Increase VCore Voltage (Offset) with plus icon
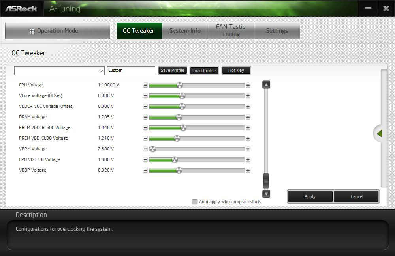This screenshot has width=395, height=256. (248, 96)
